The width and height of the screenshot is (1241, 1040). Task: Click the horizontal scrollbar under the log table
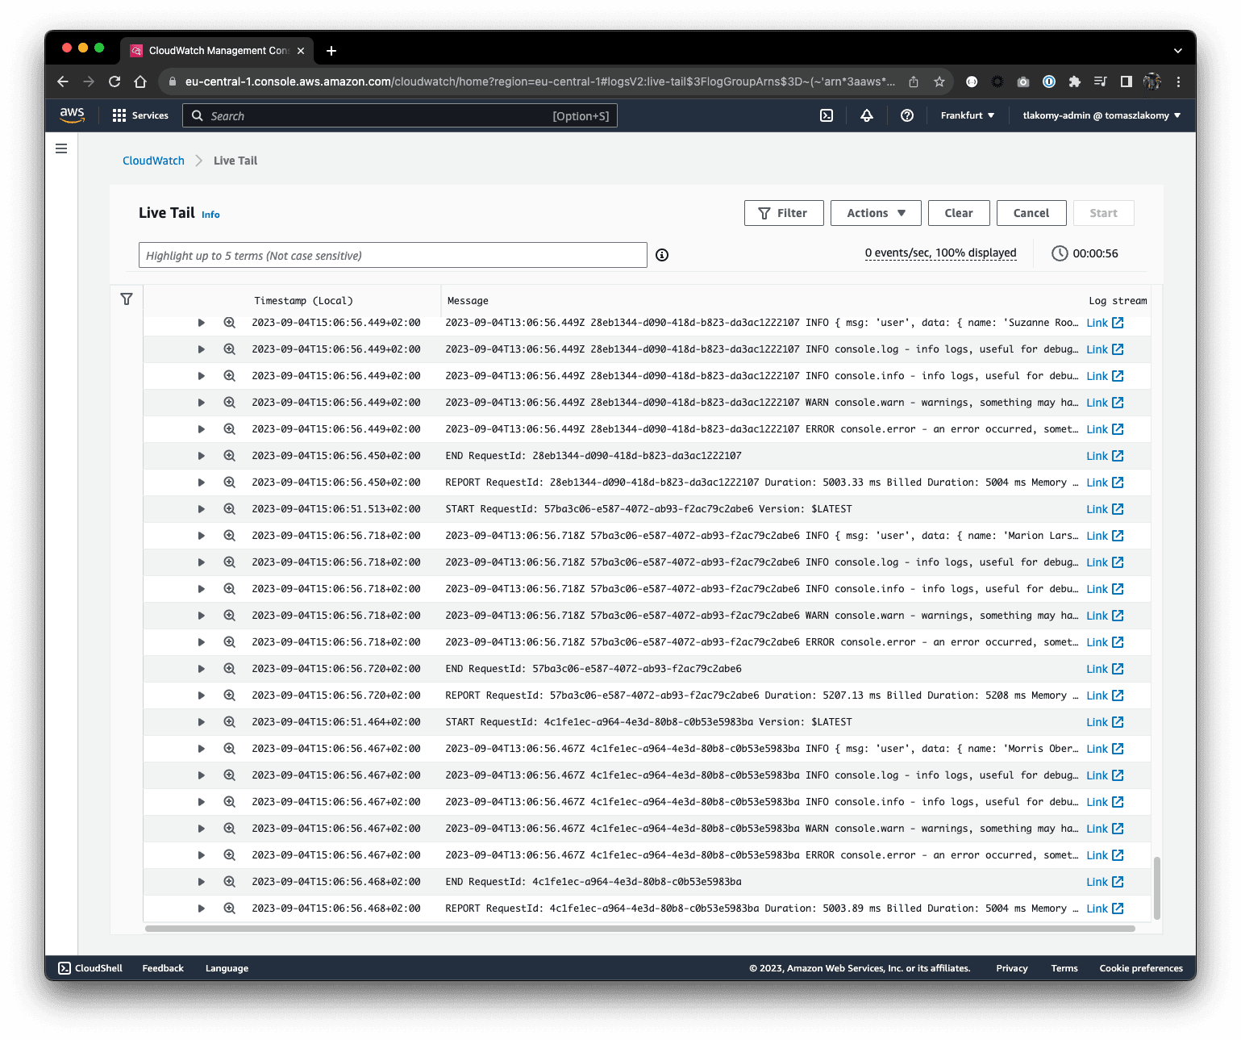click(639, 929)
